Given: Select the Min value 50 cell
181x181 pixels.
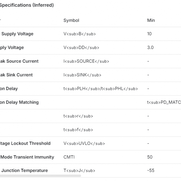Looking at the screenshot, I should tap(150, 157).
